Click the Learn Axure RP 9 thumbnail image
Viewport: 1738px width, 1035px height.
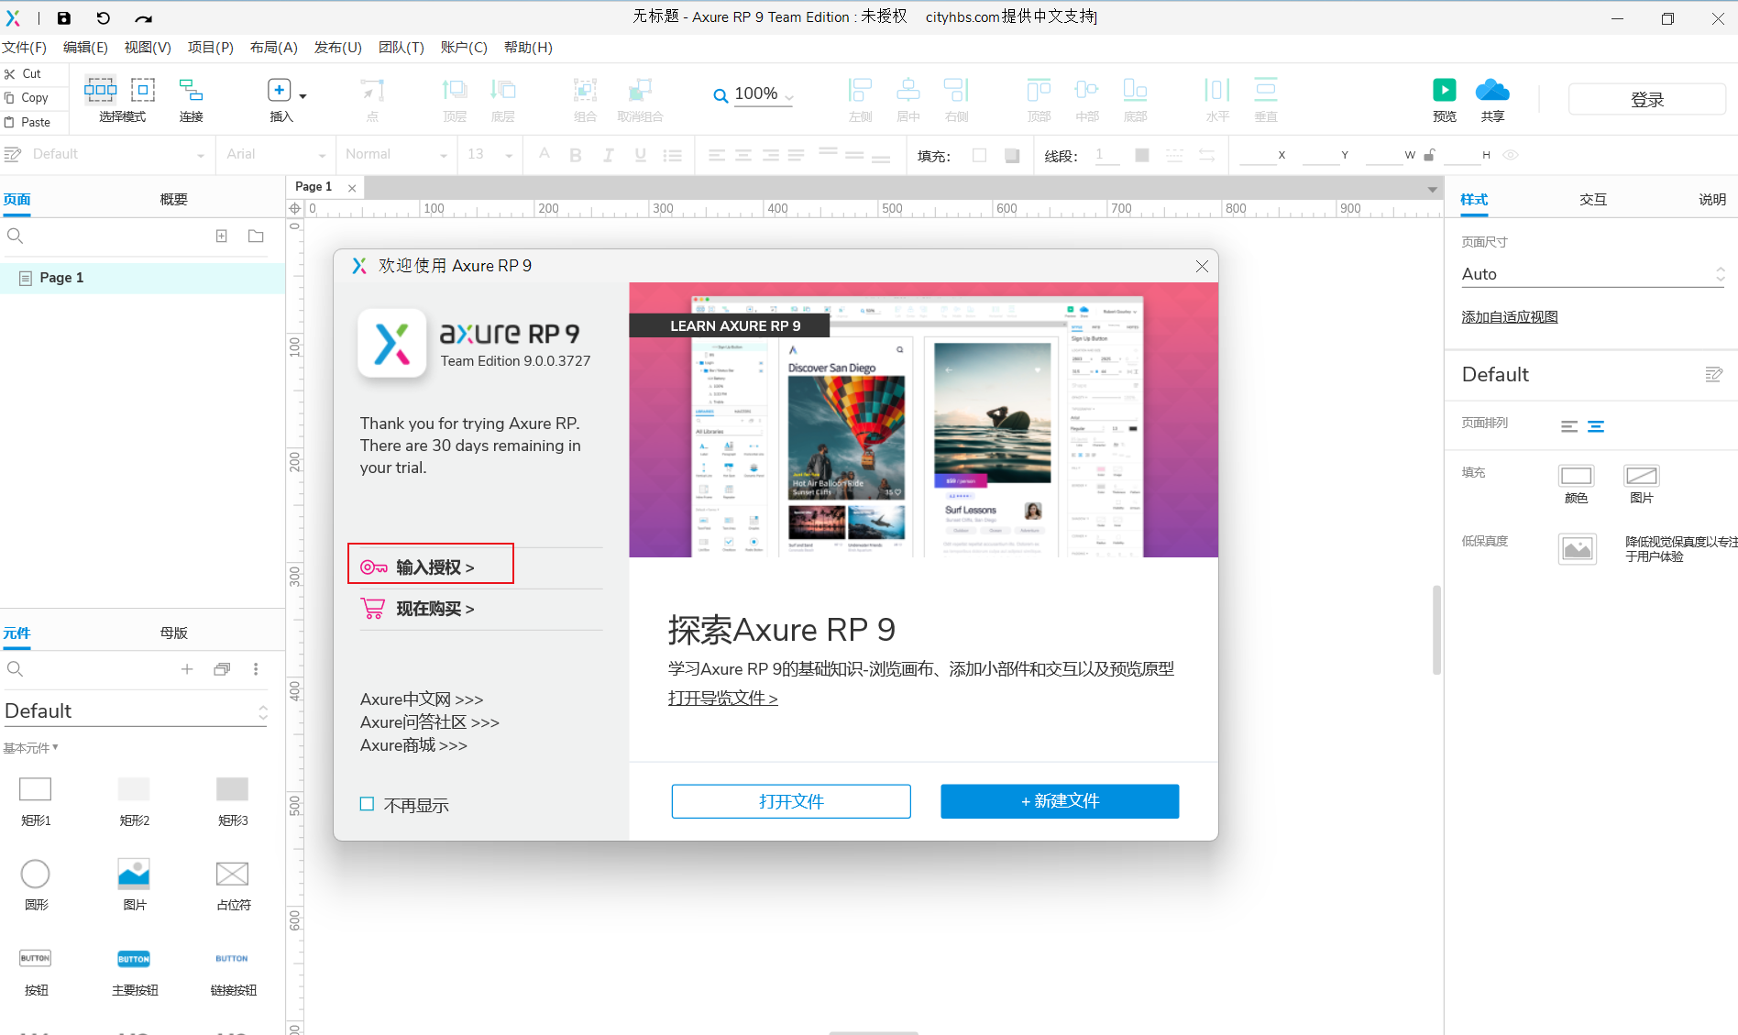coord(923,420)
